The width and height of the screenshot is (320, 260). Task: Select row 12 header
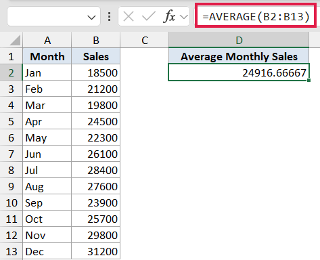coord(12,235)
